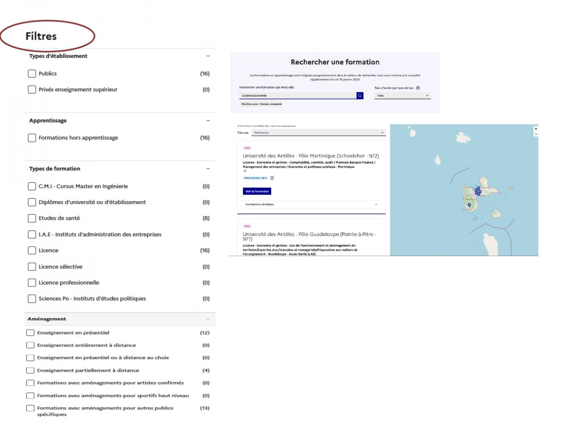Screen dimensions: 565x423
Task: Expand Formations similaires with plus icon
Action: click(376, 204)
